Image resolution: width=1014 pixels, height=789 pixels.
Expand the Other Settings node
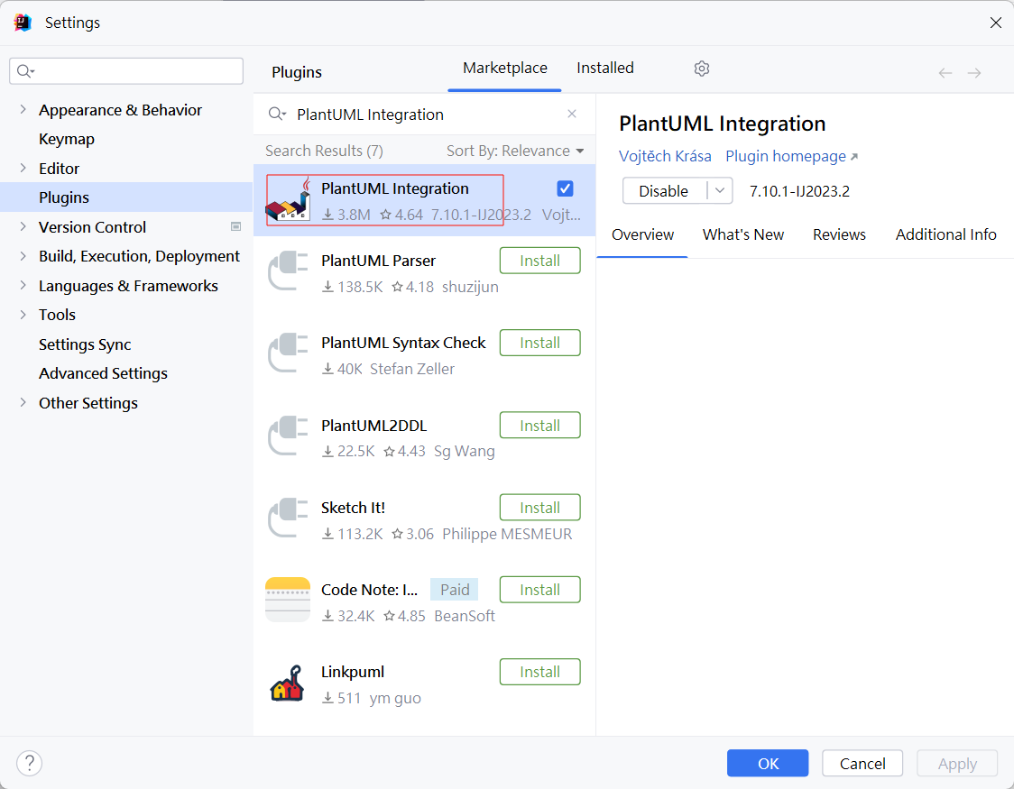pos(23,402)
